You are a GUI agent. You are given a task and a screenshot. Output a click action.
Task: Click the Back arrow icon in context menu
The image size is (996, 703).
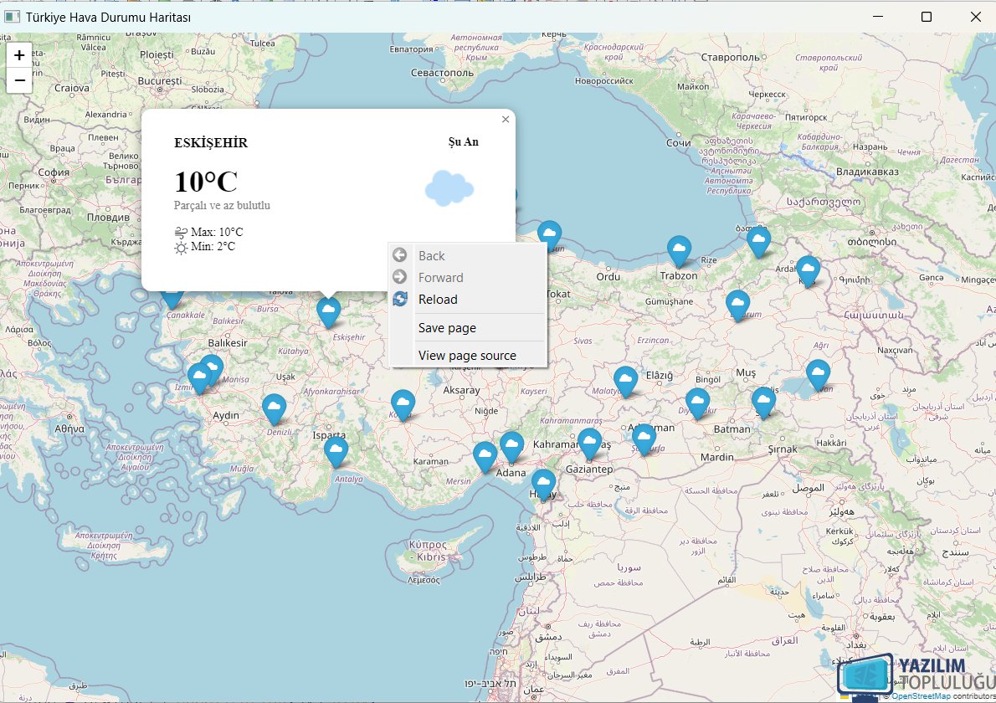(399, 255)
